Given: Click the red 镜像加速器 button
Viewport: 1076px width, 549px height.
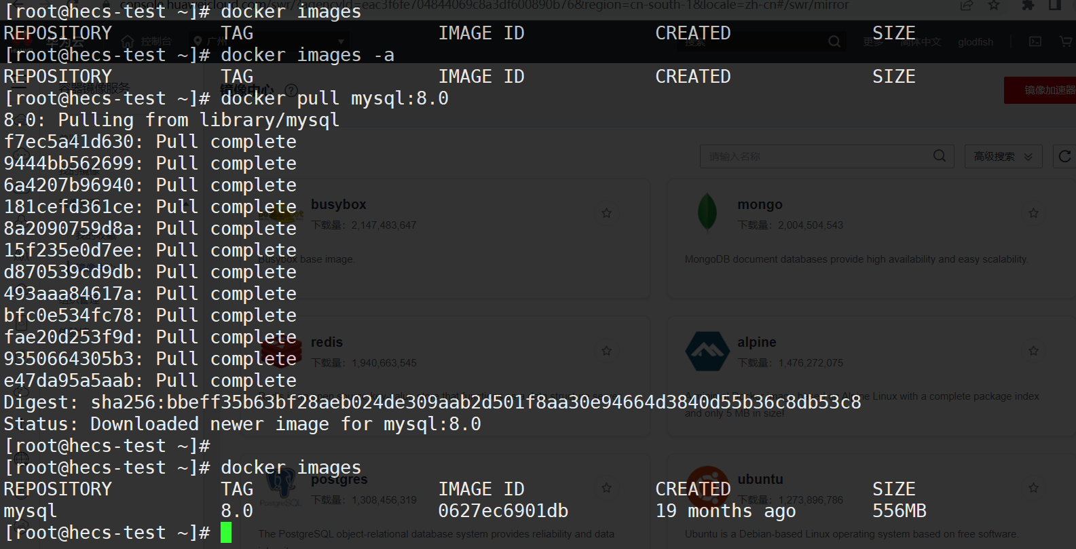Looking at the screenshot, I should click(1040, 90).
